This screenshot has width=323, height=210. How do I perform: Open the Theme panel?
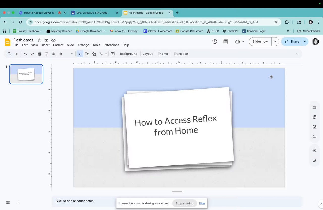point(163,54)
